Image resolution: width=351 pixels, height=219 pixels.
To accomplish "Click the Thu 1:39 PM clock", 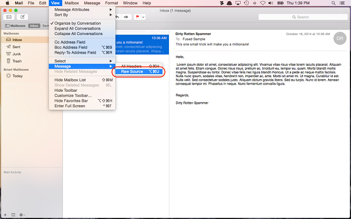I will tap(298, 3).
